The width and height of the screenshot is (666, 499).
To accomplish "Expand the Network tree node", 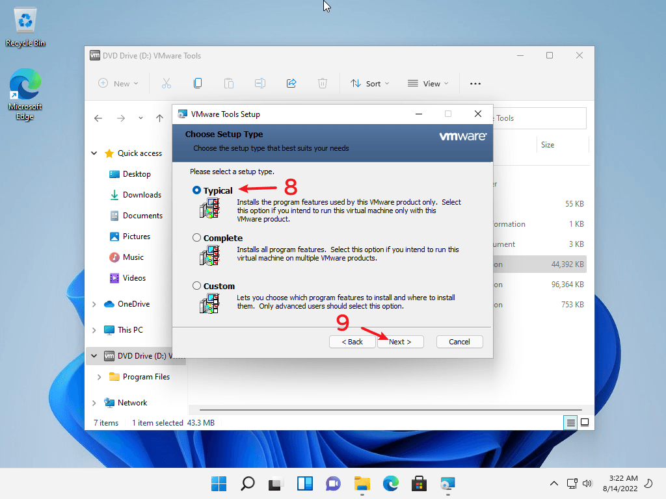I will pos(94,403).
